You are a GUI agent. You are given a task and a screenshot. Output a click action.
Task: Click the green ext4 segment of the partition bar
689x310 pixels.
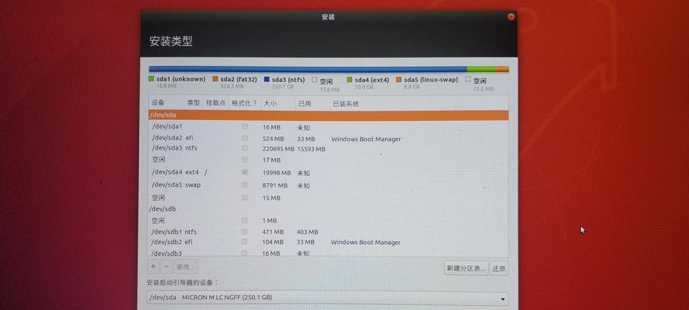(481, 69)
